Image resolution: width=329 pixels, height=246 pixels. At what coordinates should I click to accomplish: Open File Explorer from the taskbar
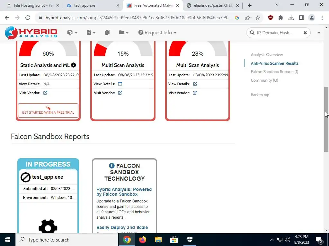[158, 240]
